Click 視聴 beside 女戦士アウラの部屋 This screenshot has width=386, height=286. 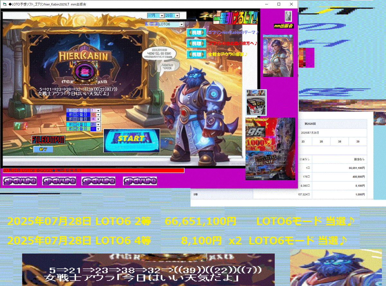point(196,54)
